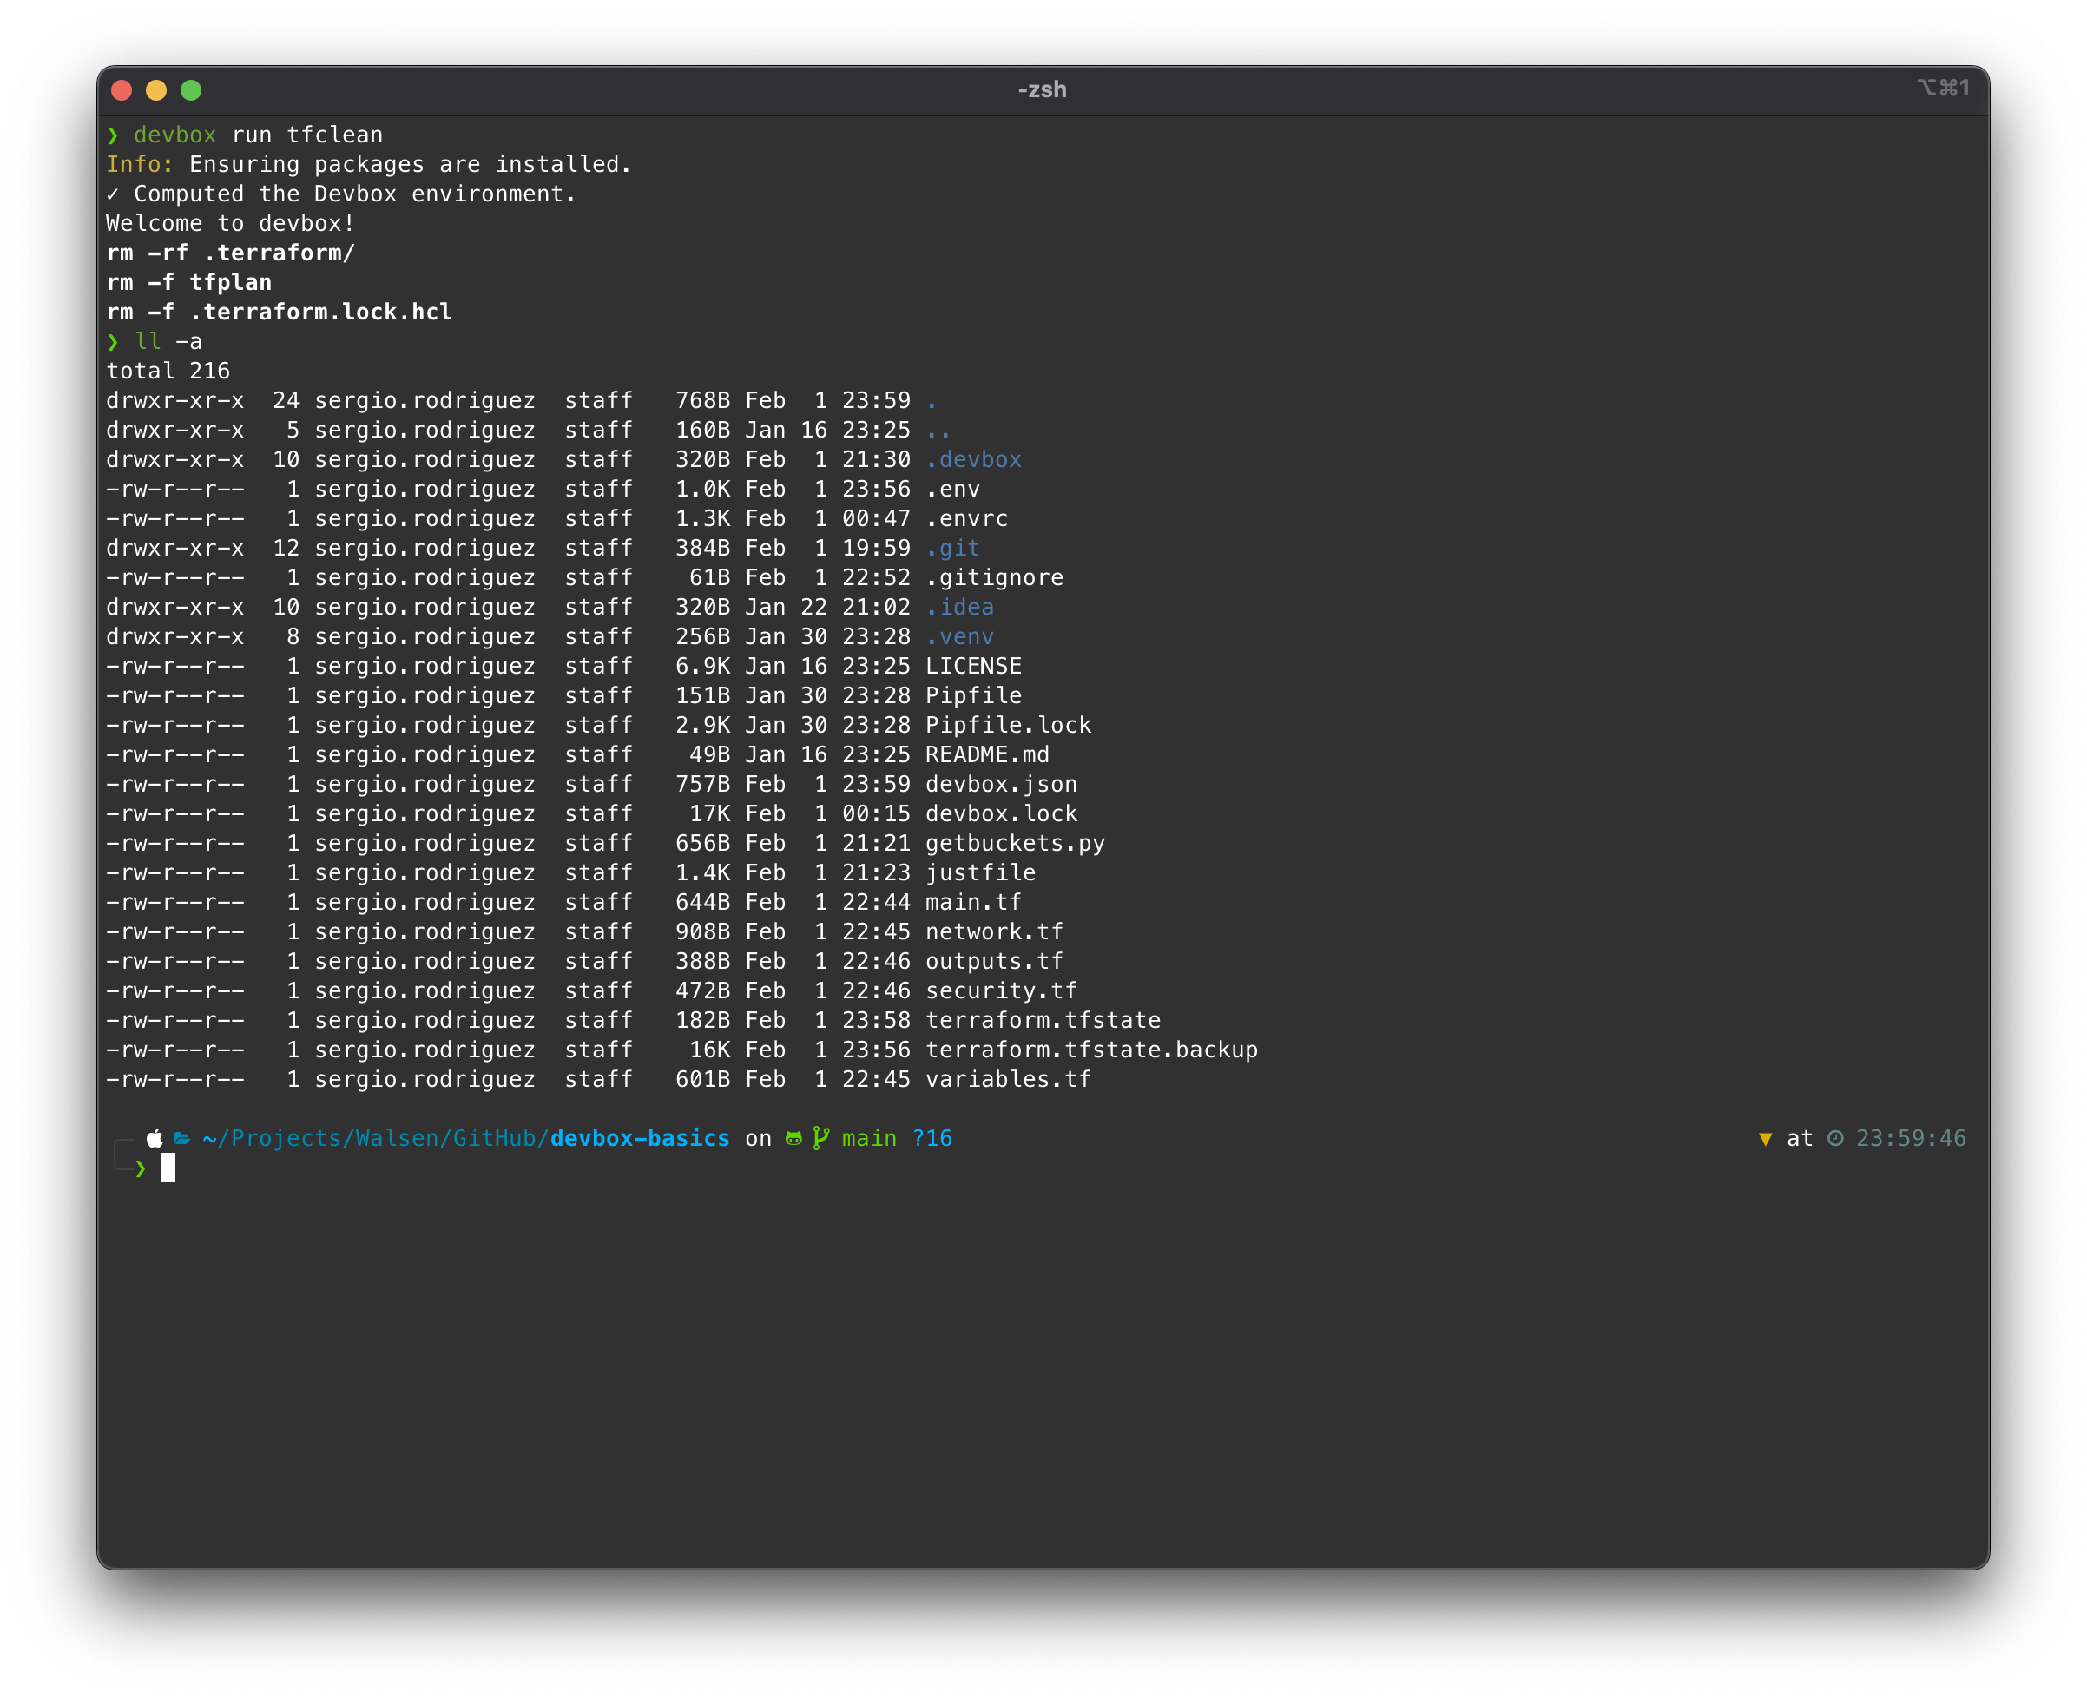Screen dimensions: 2087x1698
Task: Click the 6.9K size of LICENSE
Action: (703, 666)
